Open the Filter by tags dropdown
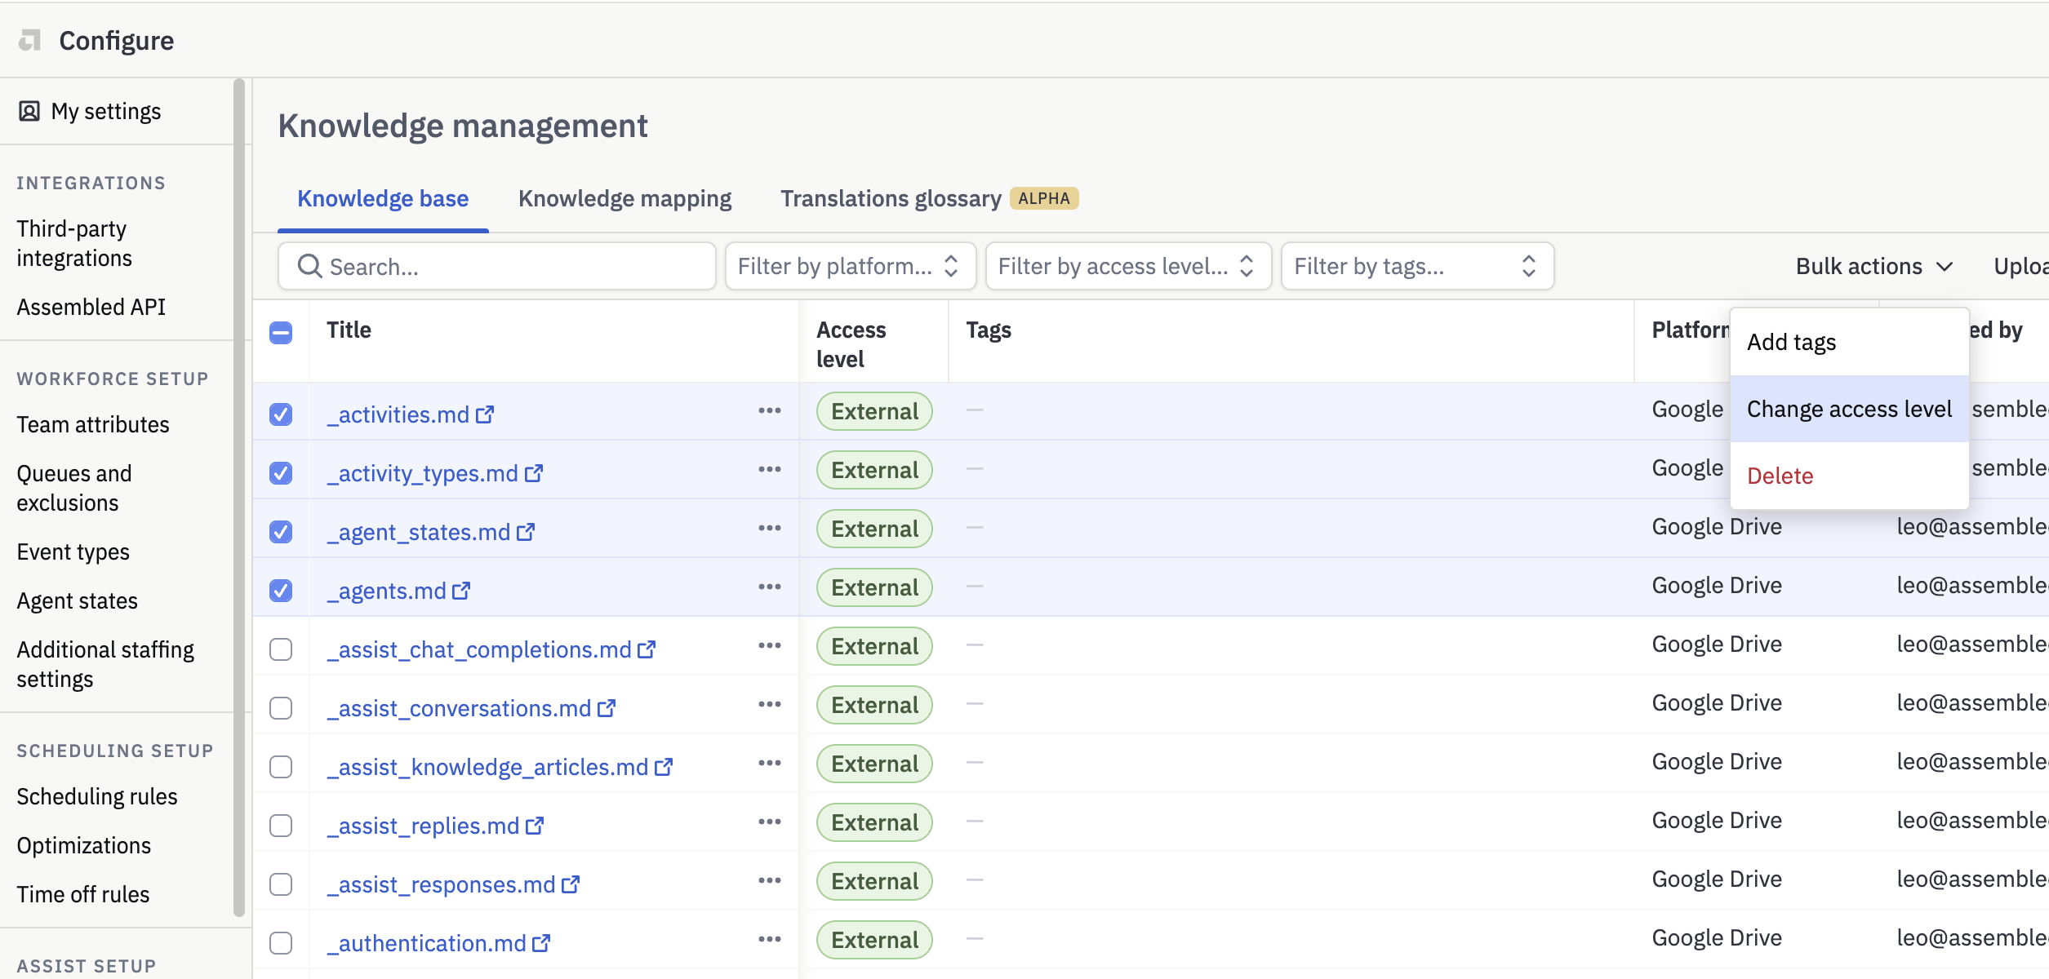 pyautogui.click(x=1417, y=266)
